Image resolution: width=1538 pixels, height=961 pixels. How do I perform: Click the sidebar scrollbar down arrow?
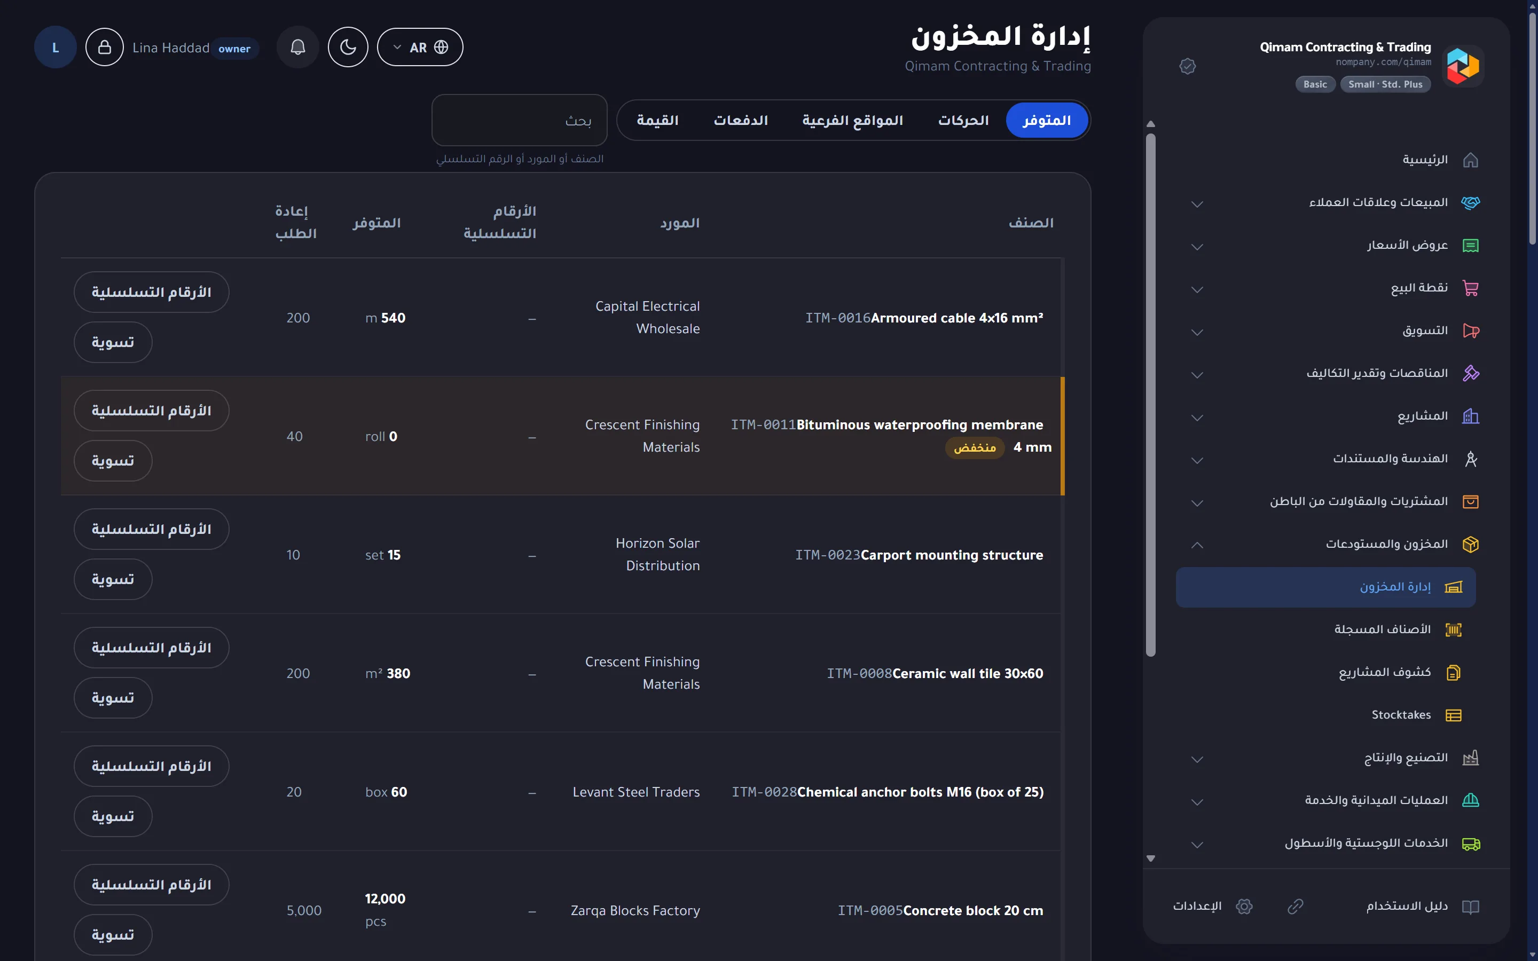click(1150, 858)
